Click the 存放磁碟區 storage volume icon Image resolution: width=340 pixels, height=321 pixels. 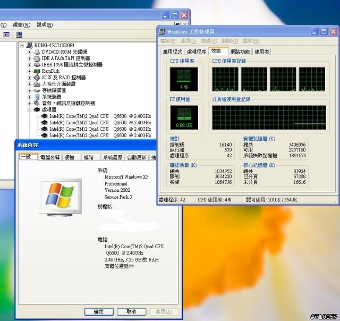click(x=37, y=90)
